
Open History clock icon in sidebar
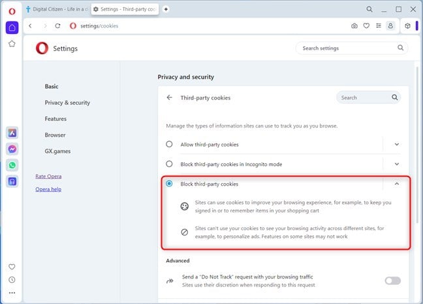[12, 280]
